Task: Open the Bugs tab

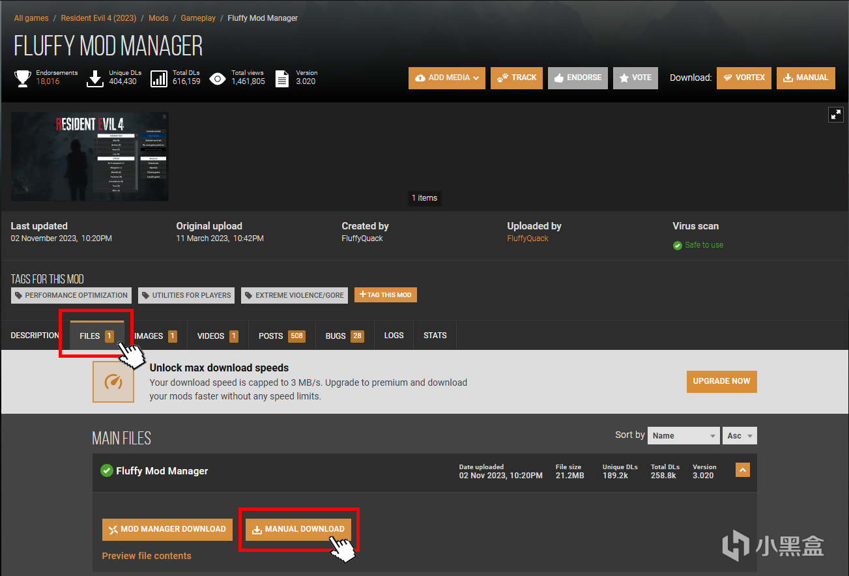Action: click(345, 336)
